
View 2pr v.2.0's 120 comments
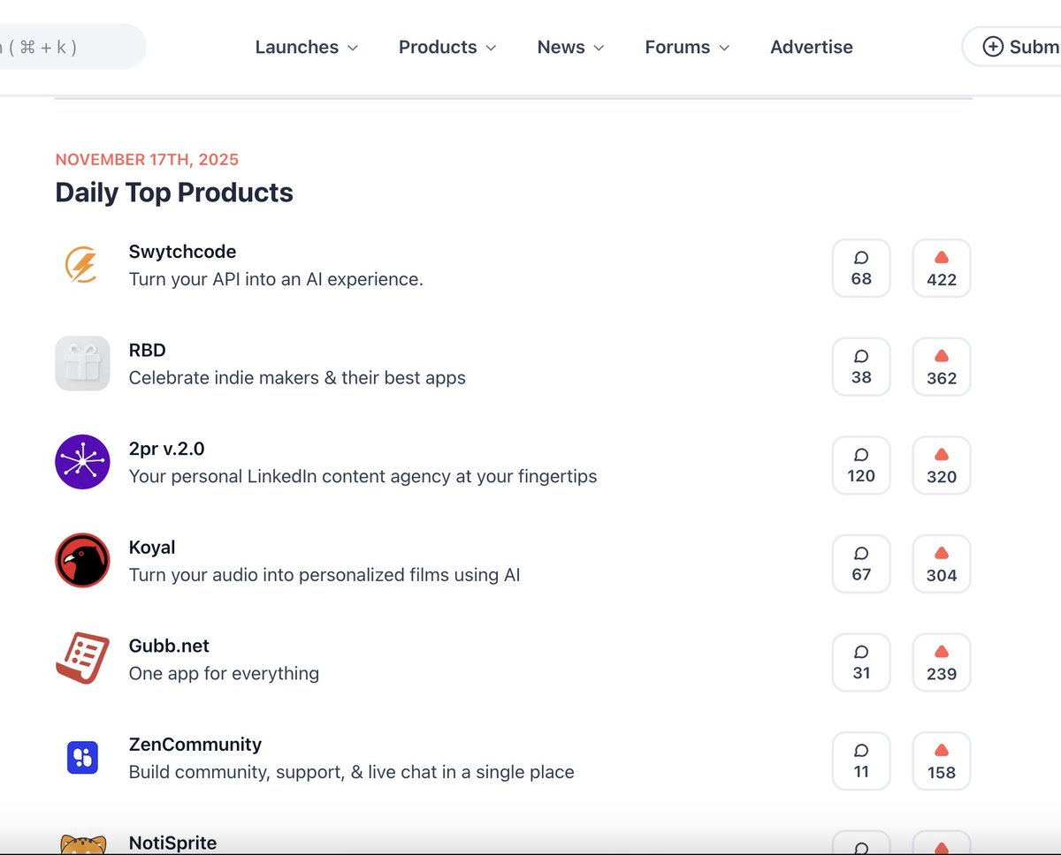(x=861, y=465)
